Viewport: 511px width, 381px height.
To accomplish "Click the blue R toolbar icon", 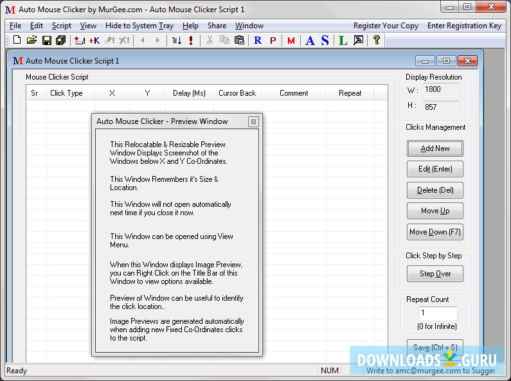I will point(258,40).
